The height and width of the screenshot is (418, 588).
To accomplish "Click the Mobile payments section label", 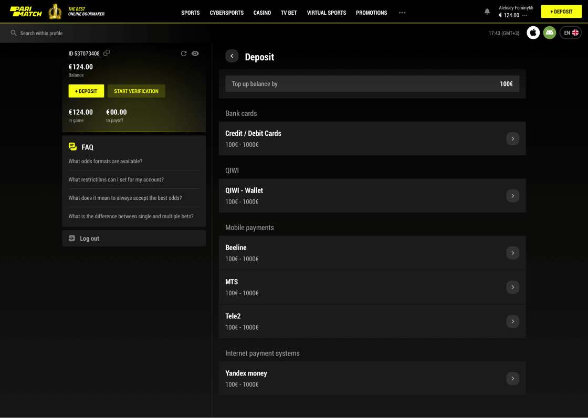I will click(249, 227).
